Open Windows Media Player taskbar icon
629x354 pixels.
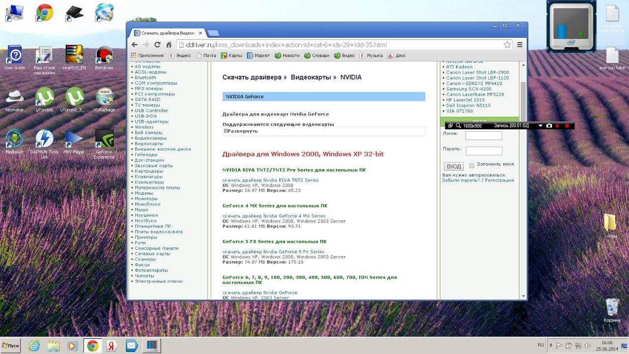coord(72,346)
